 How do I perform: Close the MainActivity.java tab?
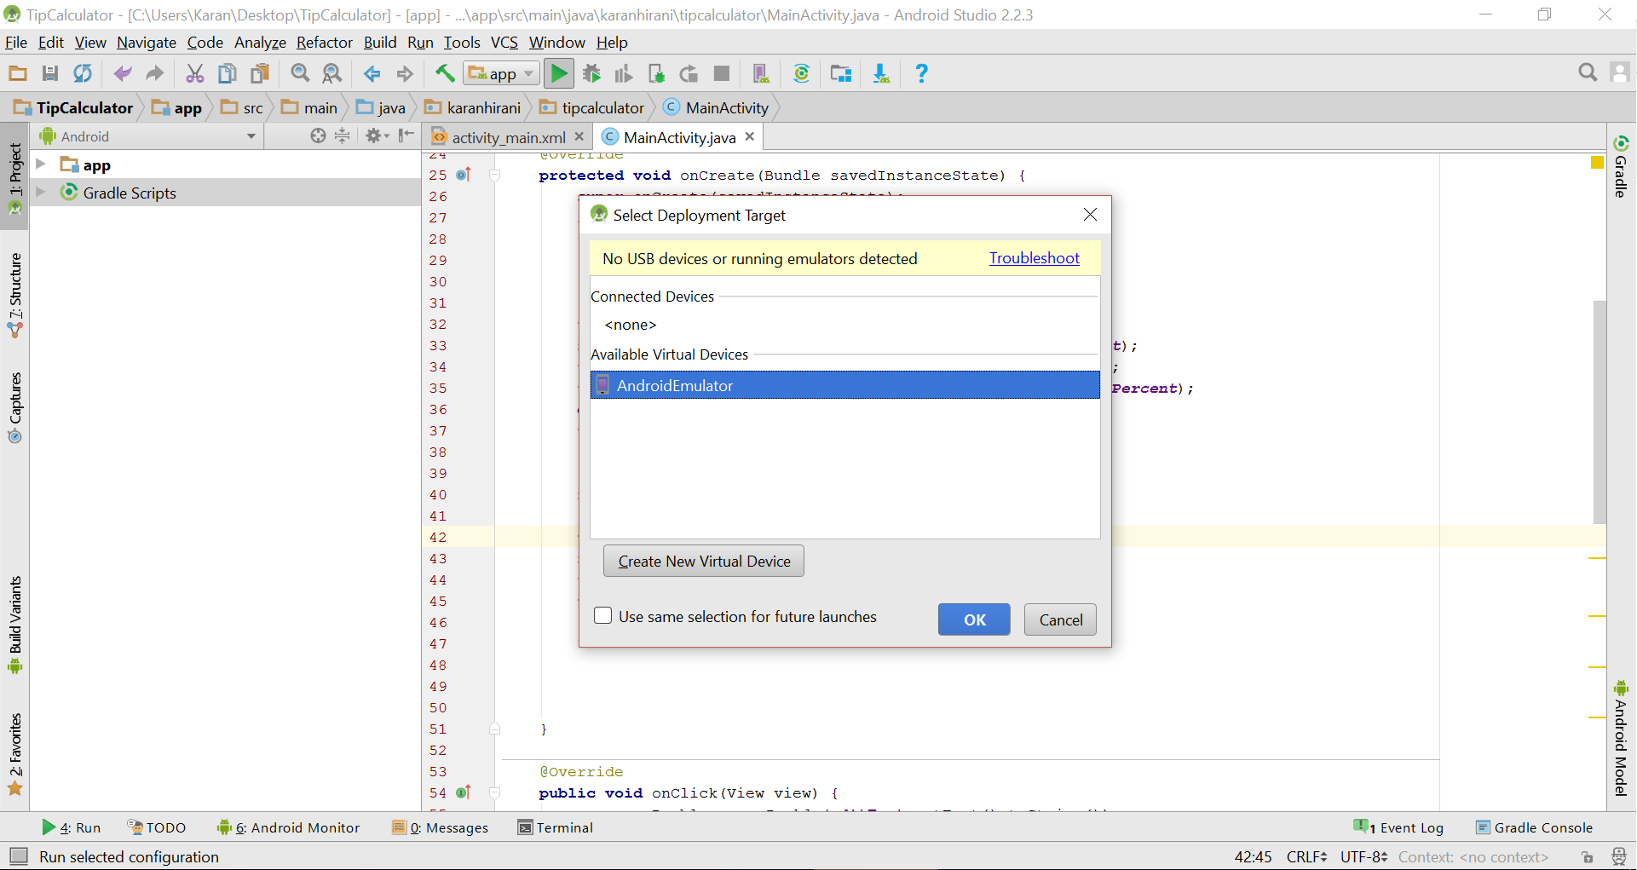(750, 136)
